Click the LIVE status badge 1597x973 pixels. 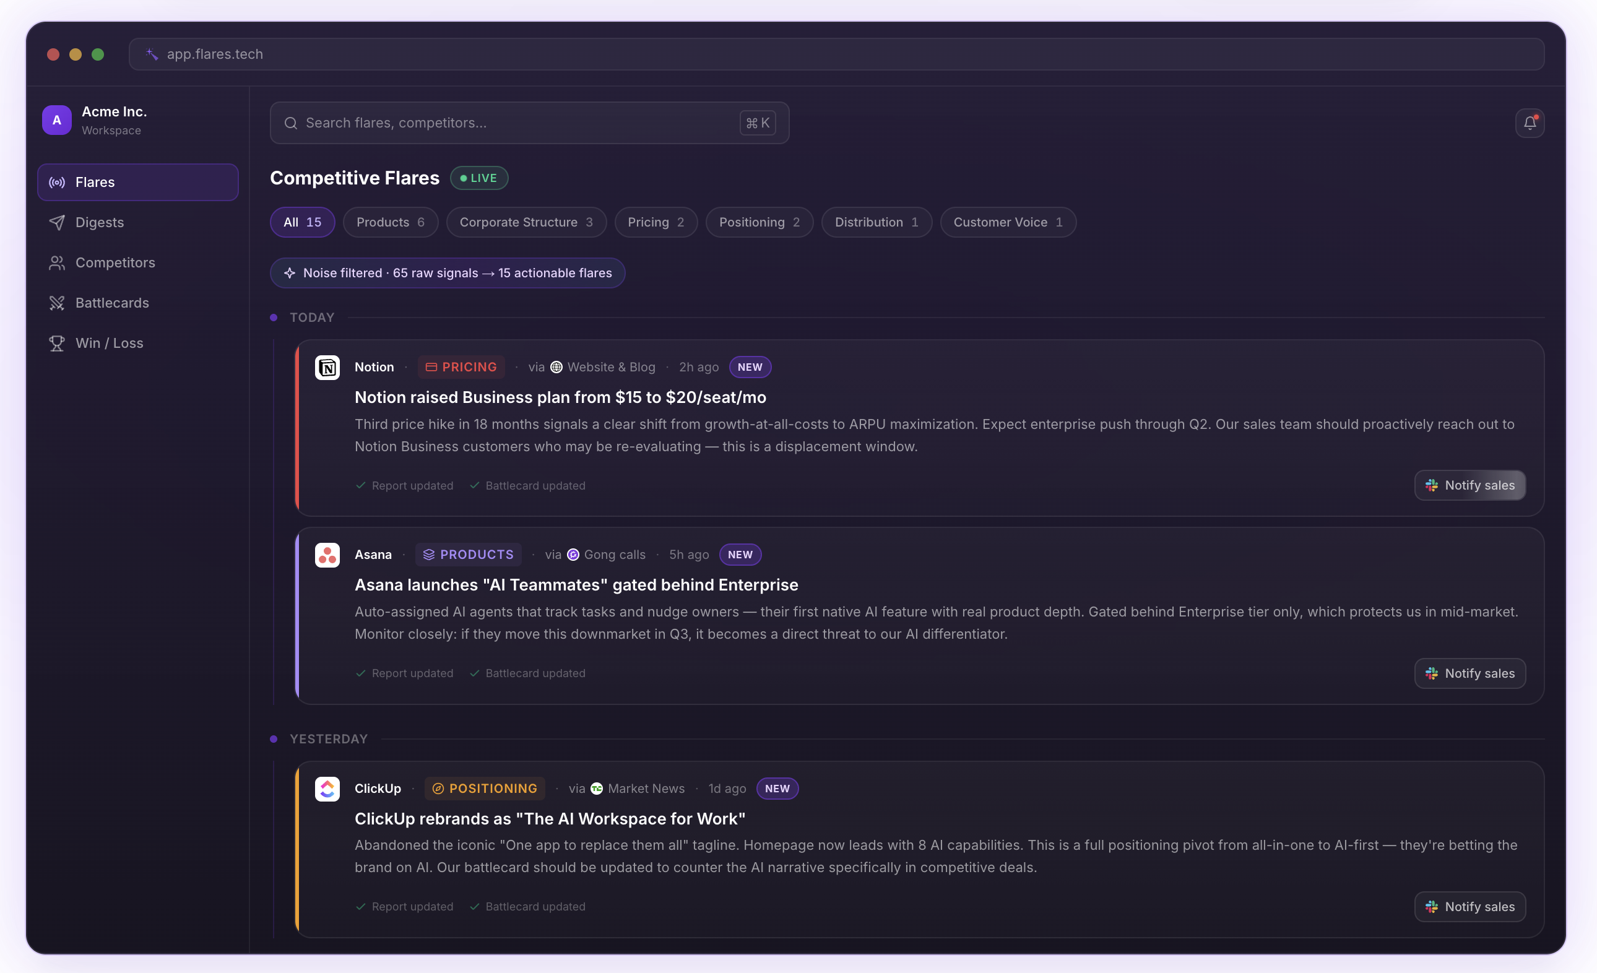pyautogui.click(x=479, y=178)
